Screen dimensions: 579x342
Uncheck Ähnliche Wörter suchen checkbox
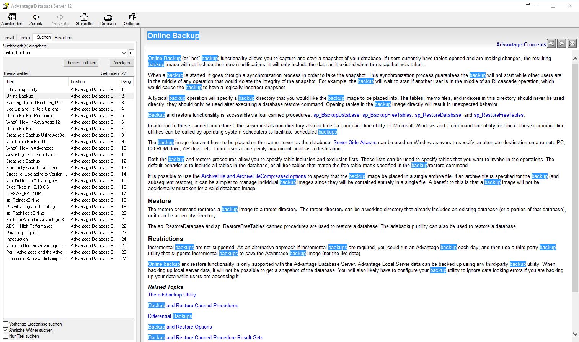tap(5, 330)
